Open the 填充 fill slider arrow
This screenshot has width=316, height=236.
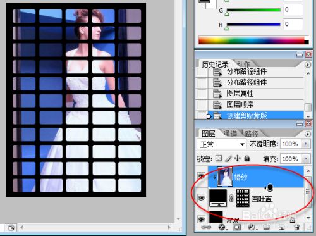click(306, 158)
